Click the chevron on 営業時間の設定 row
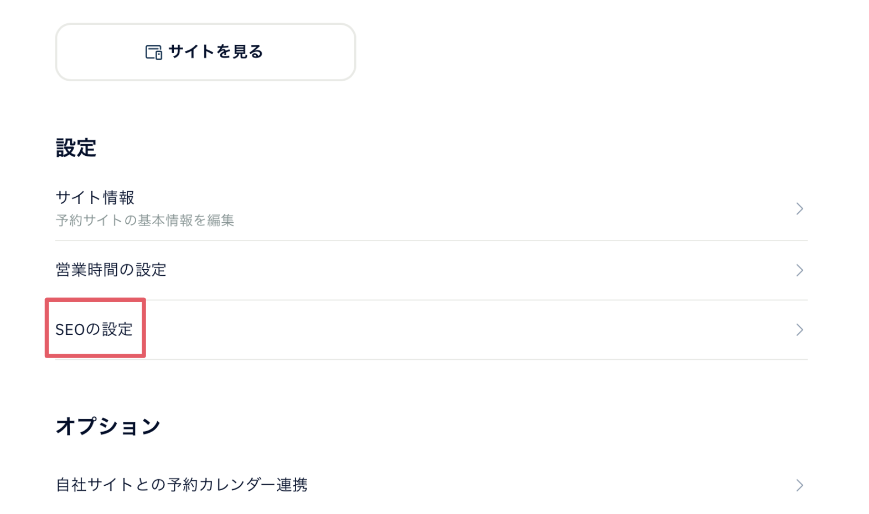Image resolution: width=869 pixels, height=514 pixels. (799, 270)
